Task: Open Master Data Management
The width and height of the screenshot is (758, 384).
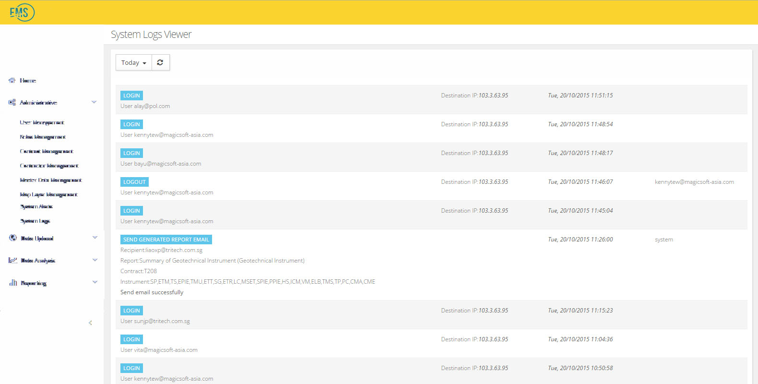Action: [x=51, y=180]
